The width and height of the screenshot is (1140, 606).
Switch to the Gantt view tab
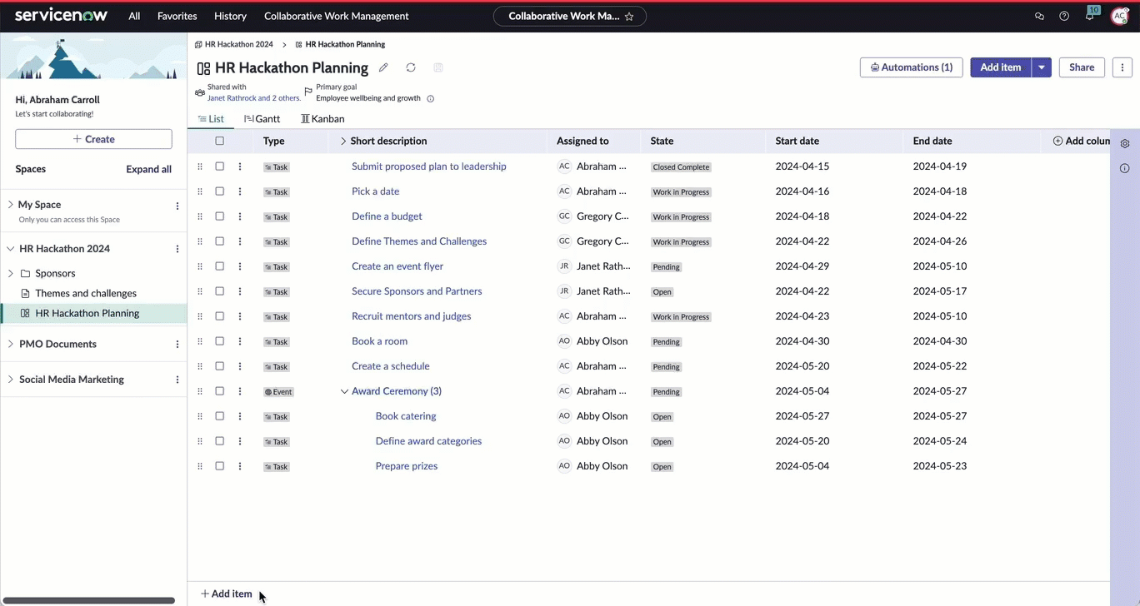click(262, 119)
